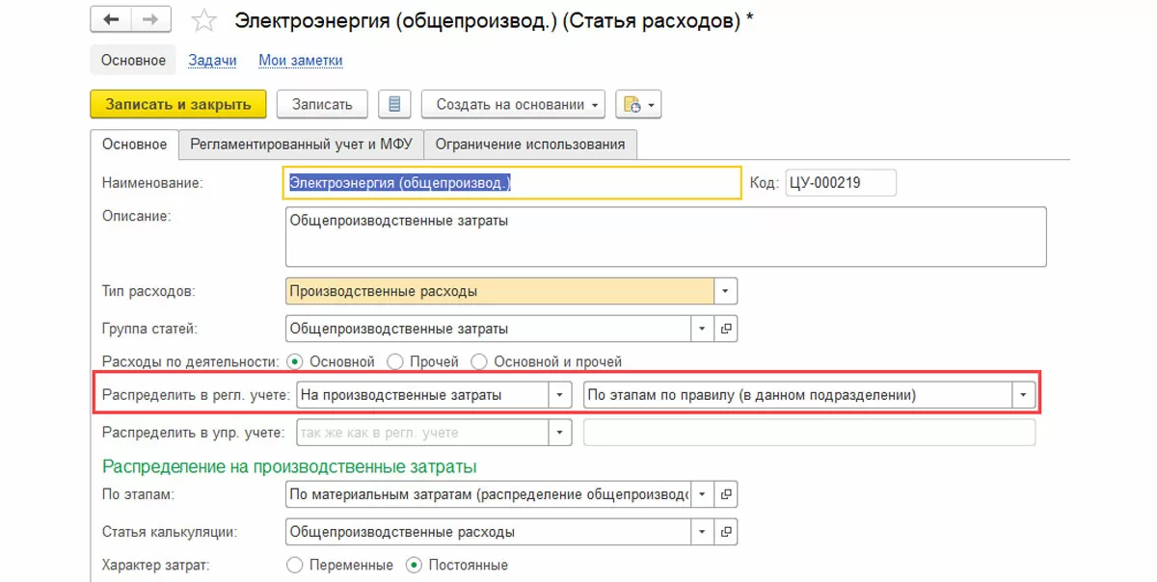Select the Прочей activity radio button

(395, 362)
